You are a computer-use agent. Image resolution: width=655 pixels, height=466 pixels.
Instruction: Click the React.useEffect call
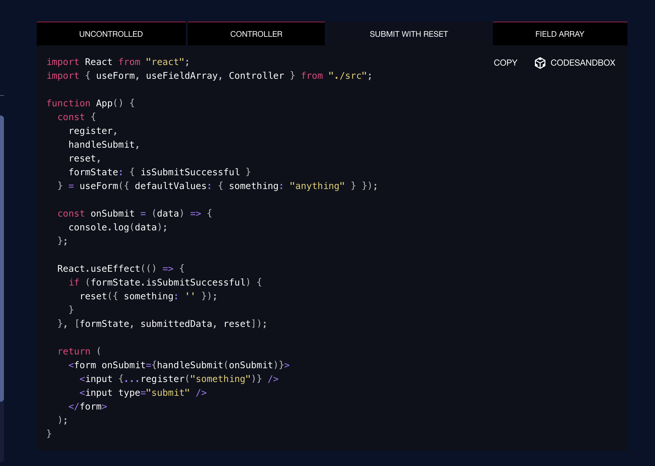98,269
